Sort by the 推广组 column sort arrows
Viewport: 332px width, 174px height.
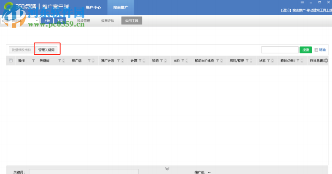pos(93,61)
